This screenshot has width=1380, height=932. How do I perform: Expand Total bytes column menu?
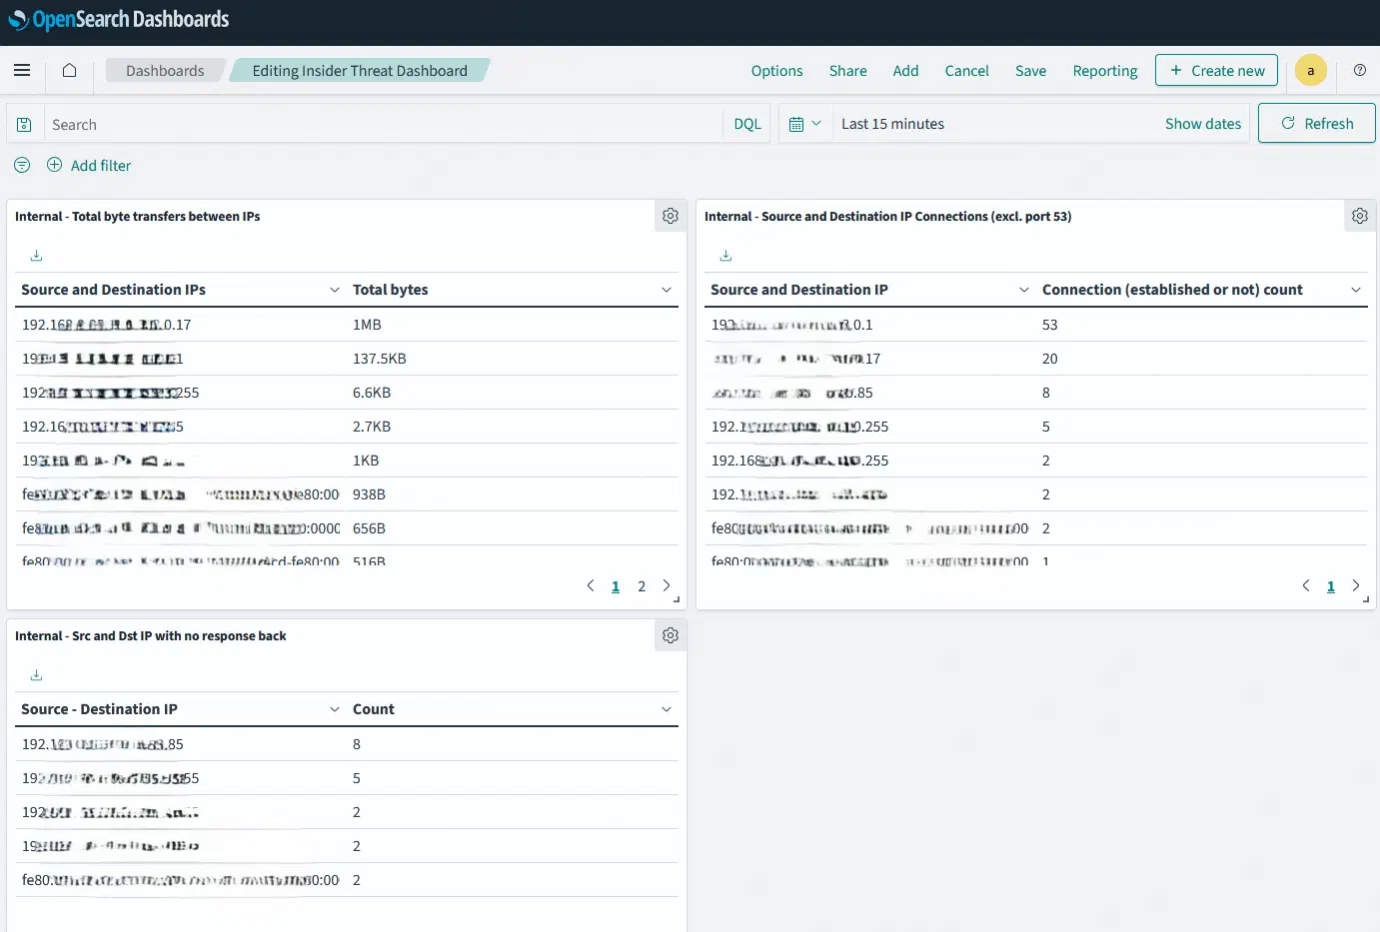(667, 290)
